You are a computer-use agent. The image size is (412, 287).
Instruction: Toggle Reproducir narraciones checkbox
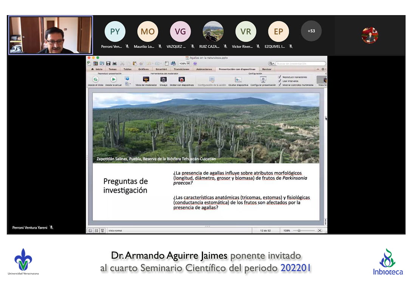[x=280, y=77]
